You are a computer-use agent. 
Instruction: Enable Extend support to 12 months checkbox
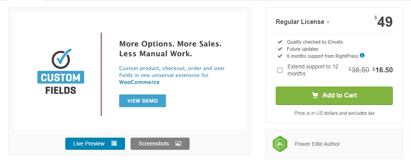280,70
